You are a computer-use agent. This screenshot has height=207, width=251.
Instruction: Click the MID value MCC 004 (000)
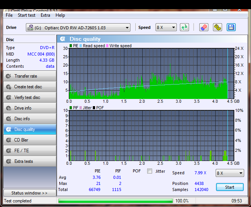coord(41,54)
